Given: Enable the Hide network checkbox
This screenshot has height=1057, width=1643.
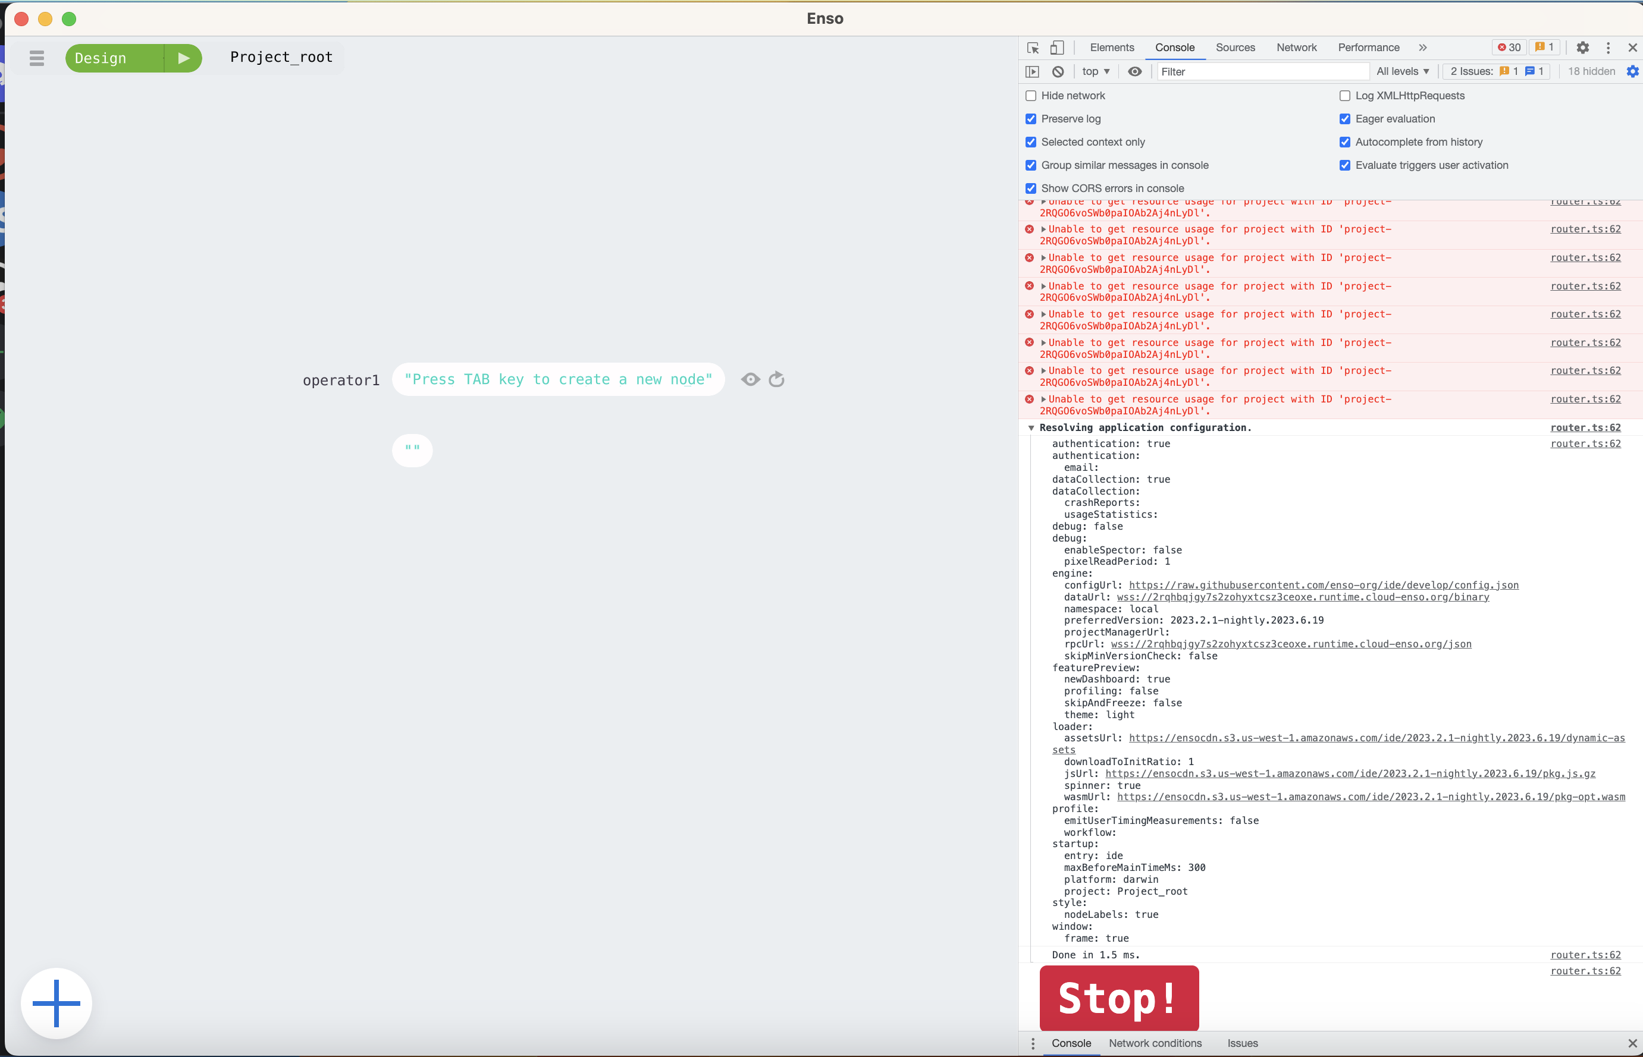Looking at the screenshot, I should [x=1030, y=95].
